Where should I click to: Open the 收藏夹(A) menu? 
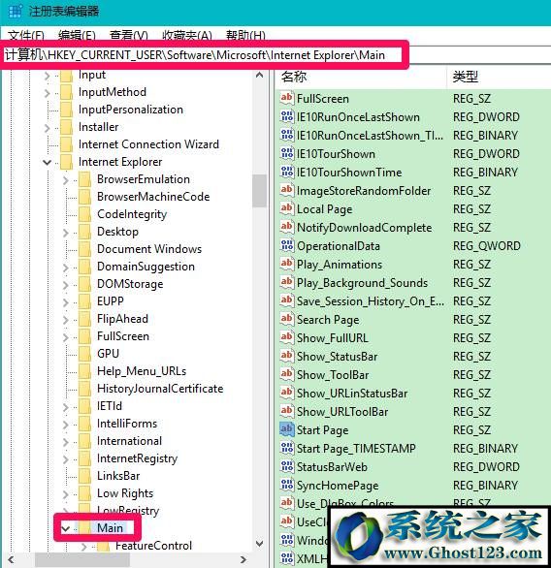[187, 36]
